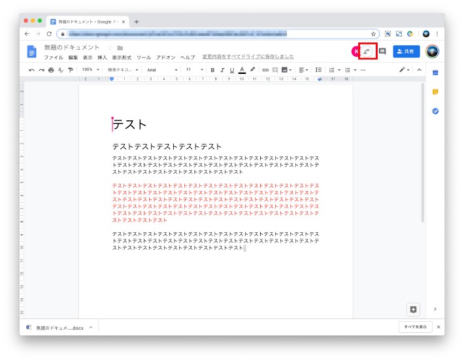Viewport: 464px width, 361px height.
Task: Reload the page in Chrome
Action: pyautogui.click(x=49, y=34)
